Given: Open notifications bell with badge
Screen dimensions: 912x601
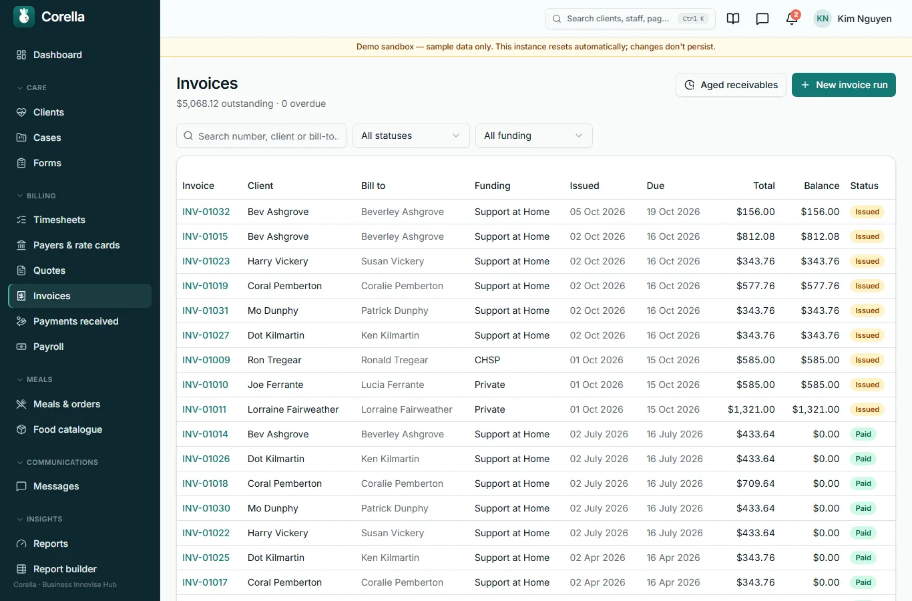Looking at the screenshot, I should (x=792, y=18).
